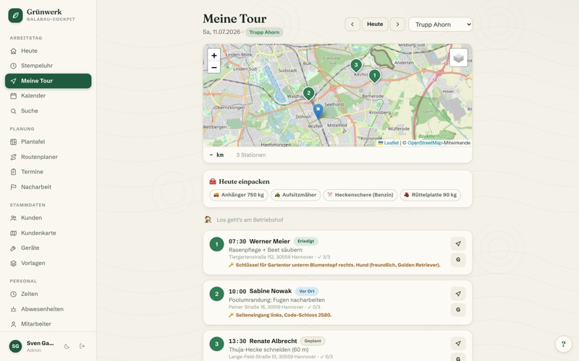Screen dimensions: 579x361
Task: Click the logout icon
Action: point(82,347)
